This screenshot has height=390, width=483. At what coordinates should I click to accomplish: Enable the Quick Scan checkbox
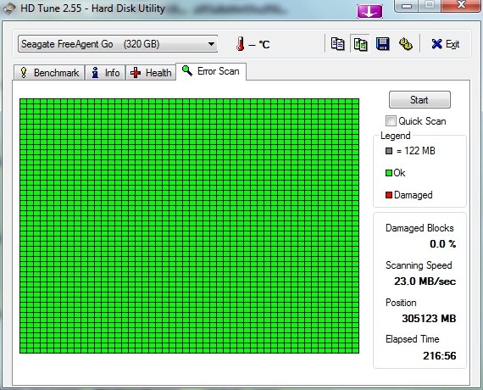391,121
